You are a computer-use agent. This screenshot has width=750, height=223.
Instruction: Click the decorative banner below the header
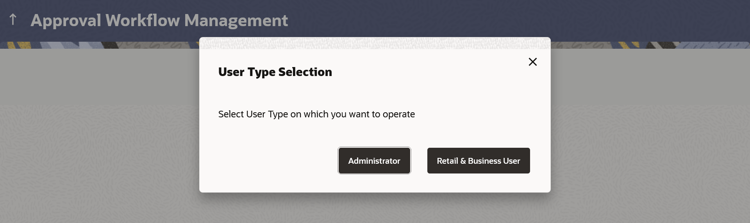[98, 45]
